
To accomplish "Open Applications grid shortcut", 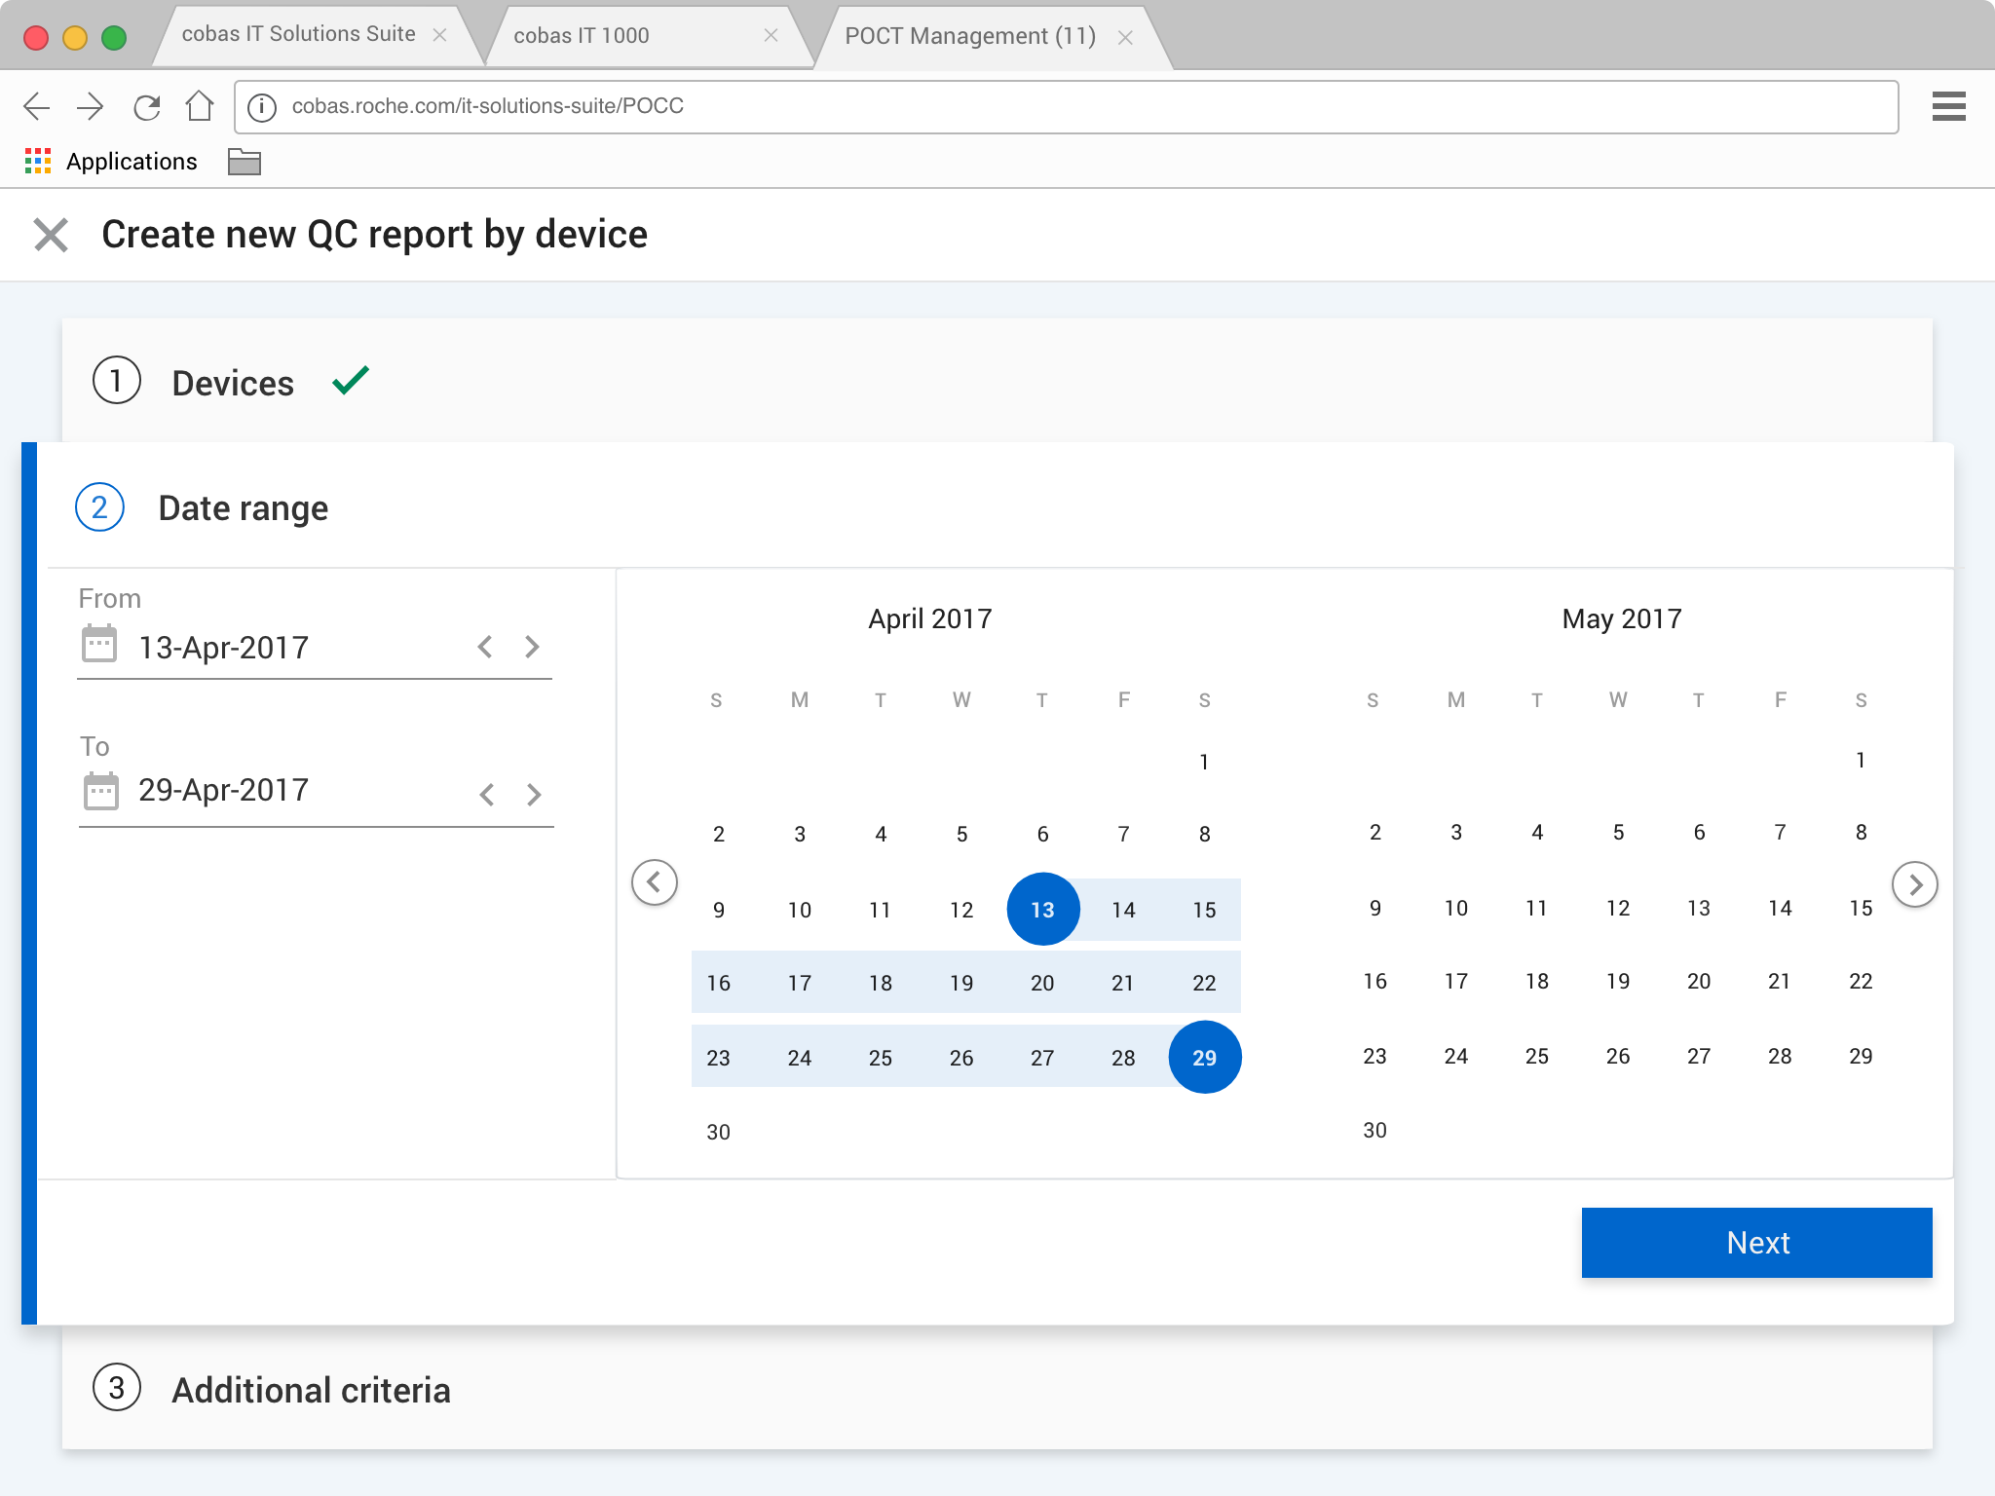I will coord(38,162).
